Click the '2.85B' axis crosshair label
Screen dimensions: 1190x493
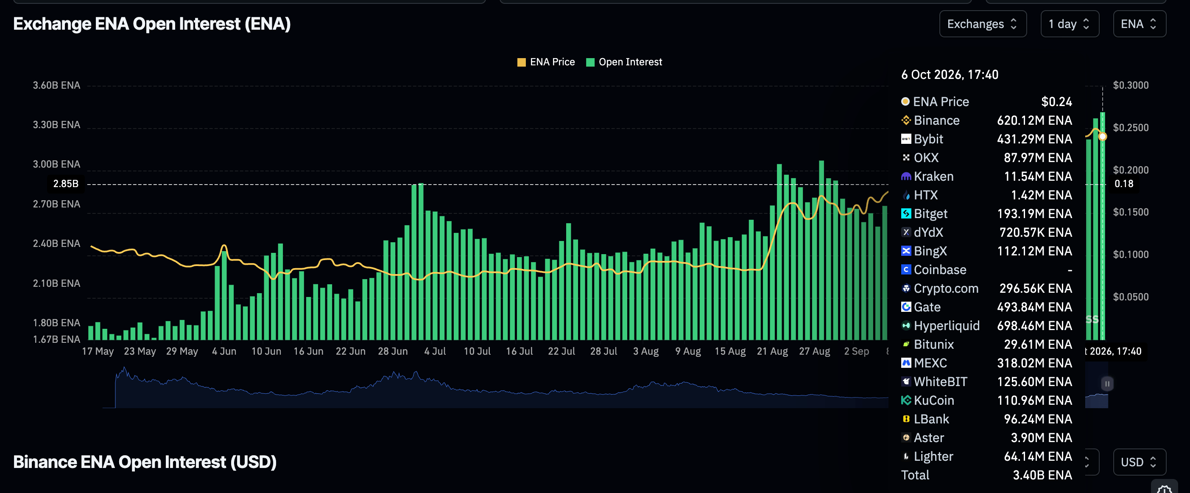[66, 183]
